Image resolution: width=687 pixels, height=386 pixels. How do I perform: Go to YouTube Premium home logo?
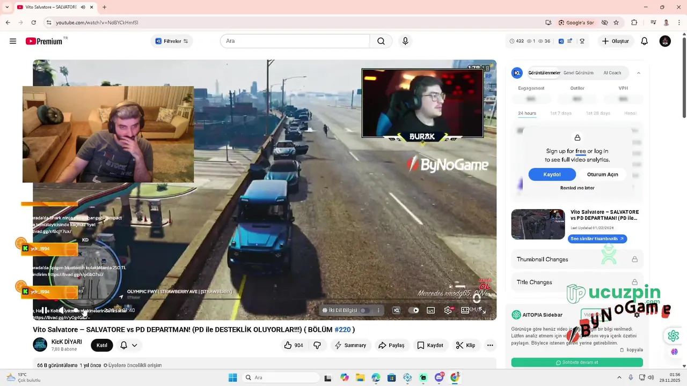click(44, 41)
